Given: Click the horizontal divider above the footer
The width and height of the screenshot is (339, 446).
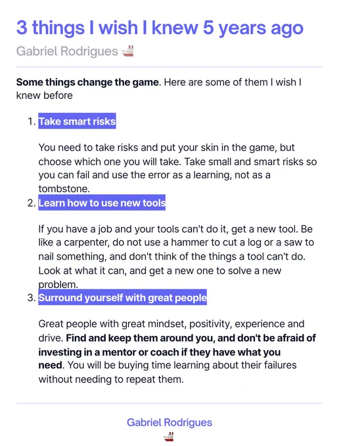Looking at the screenshot, I should pyautogui.click(x=169, y=403).
